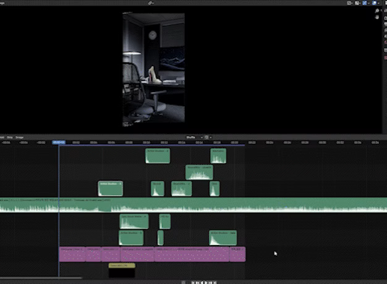This screenshot has width=387, height=284.
Task: Select the long full-width audio waveform strip
Action: (193, 205)
